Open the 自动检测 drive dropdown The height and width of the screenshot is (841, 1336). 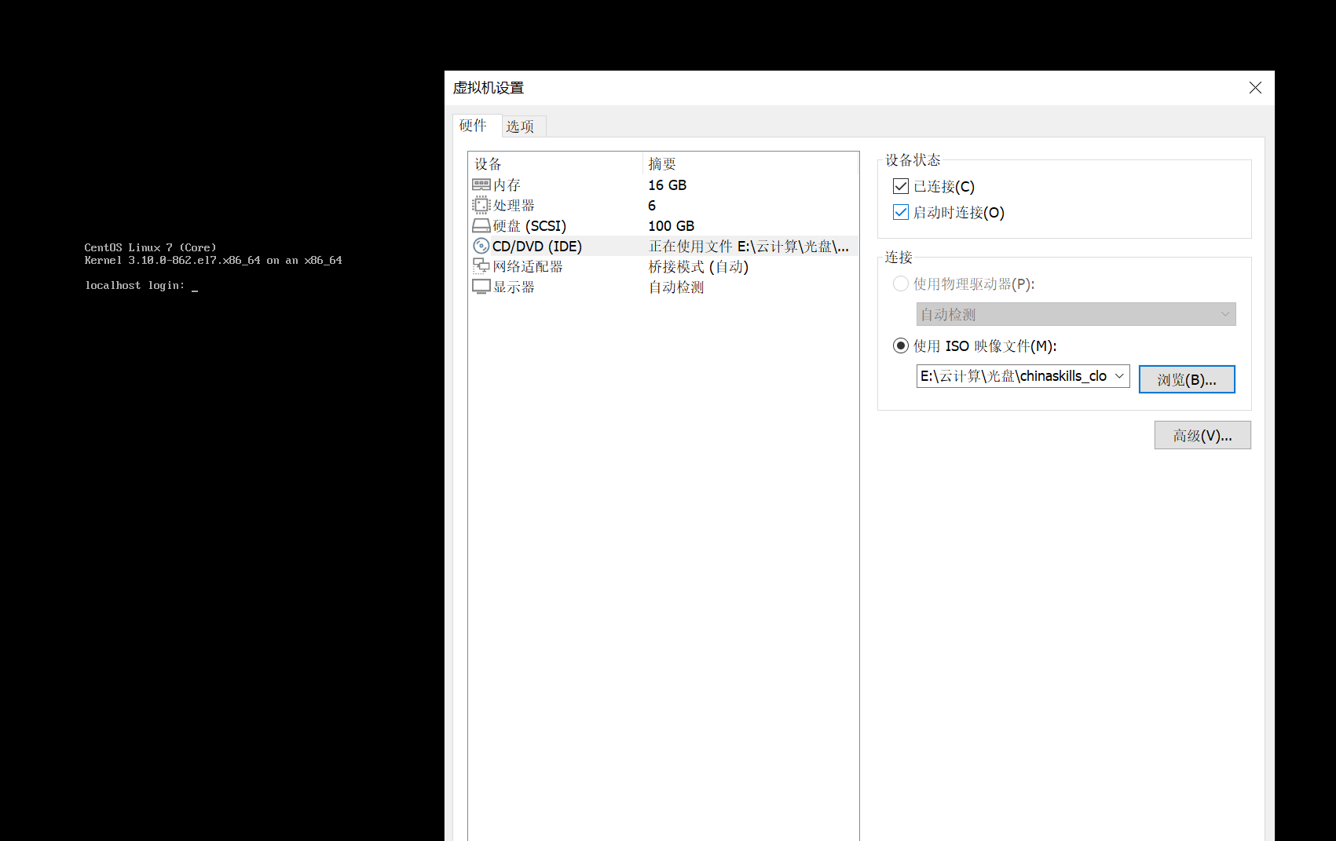1224,314
